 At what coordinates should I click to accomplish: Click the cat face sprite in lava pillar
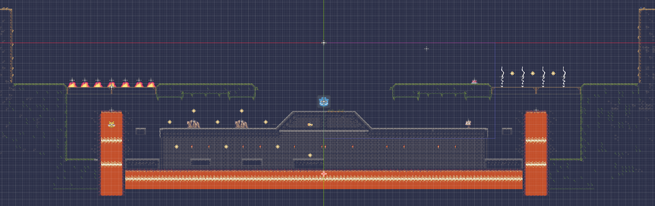[111, 124]
